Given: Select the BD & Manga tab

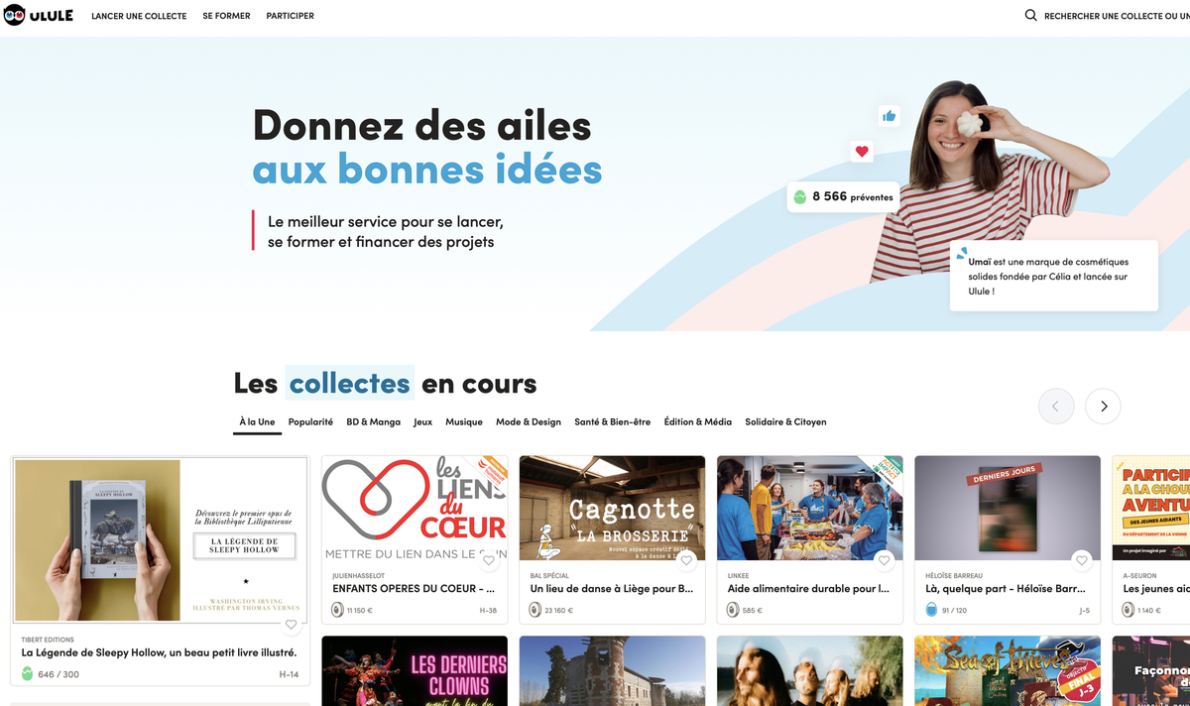Looking at the screenshot, I should [x=374, y=421].
